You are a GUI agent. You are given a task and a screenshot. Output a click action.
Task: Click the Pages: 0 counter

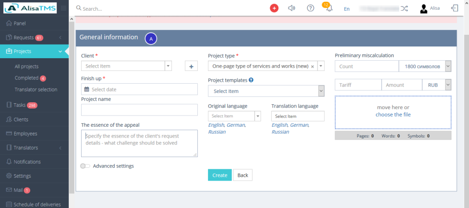365,136
